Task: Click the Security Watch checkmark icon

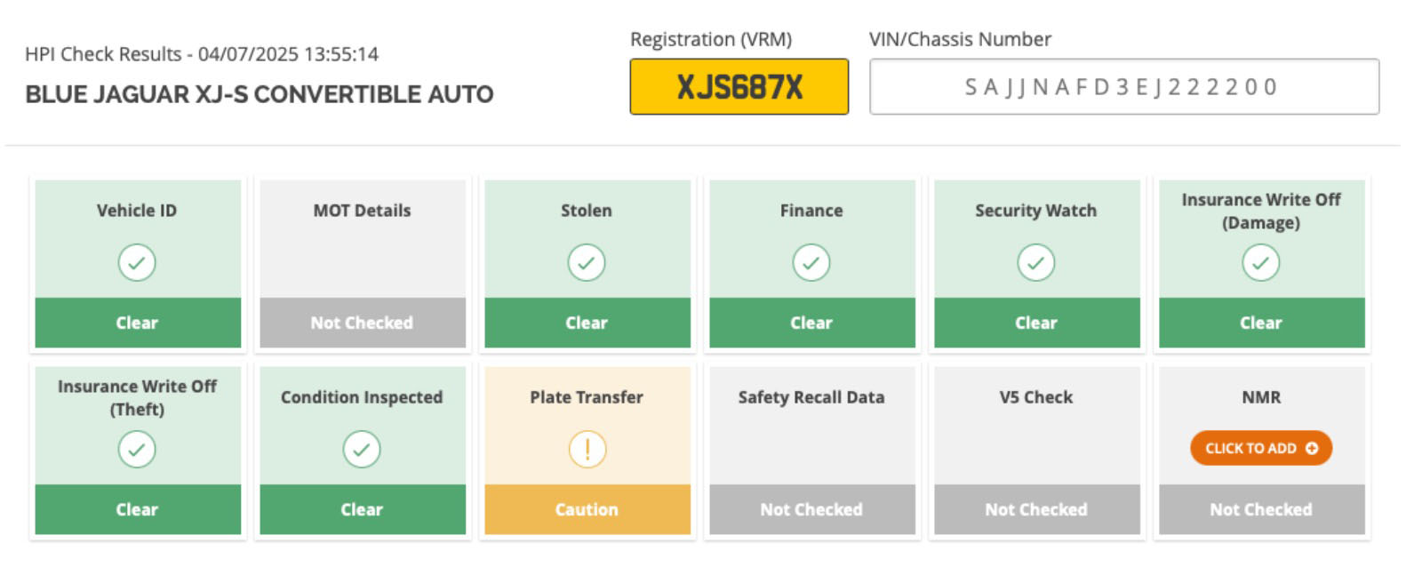Action: (x=1036, y=263)
